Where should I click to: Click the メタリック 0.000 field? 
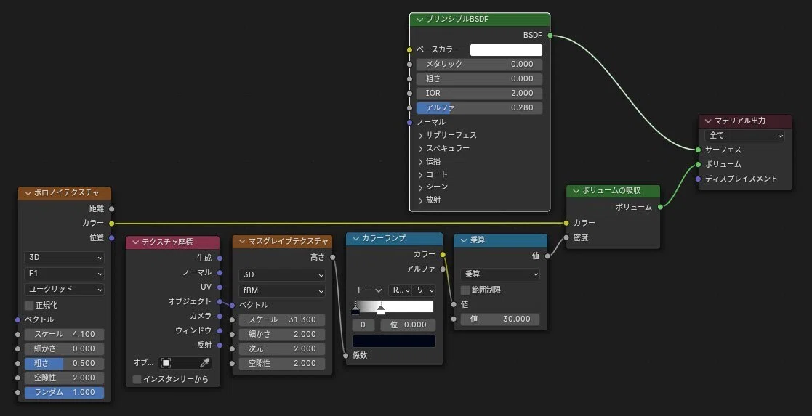479,64
